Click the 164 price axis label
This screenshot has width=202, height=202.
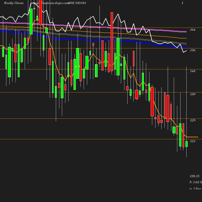coord(193,29)
